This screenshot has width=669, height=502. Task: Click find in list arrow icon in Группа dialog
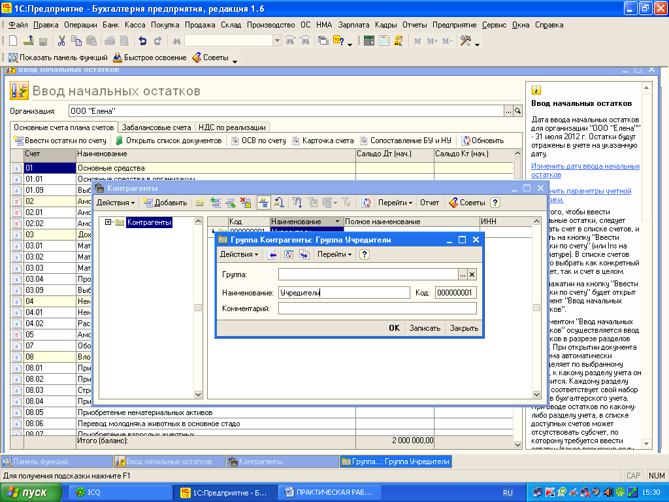coord(272,254)
